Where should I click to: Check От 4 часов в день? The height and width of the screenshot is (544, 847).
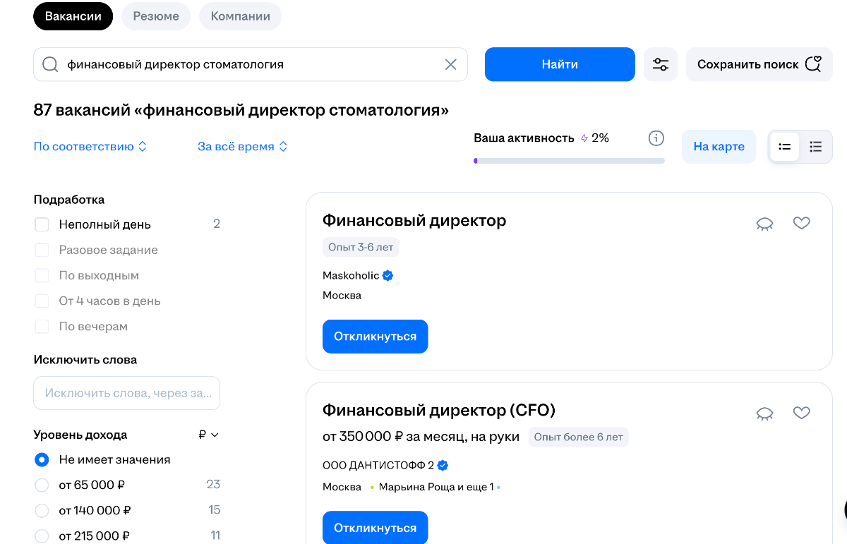pyautogui.click(x=42, y=301)
